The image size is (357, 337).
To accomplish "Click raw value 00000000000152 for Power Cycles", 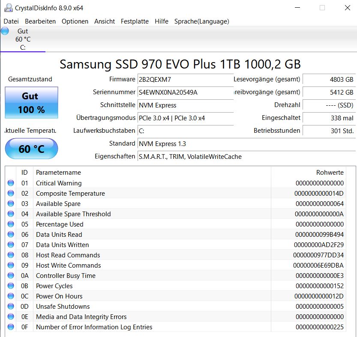I will tap(319, 286).
